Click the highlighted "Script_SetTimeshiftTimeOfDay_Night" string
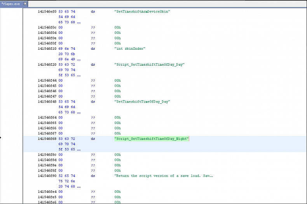307x204 pixels. pyautogui.click(x=152, y=139)
